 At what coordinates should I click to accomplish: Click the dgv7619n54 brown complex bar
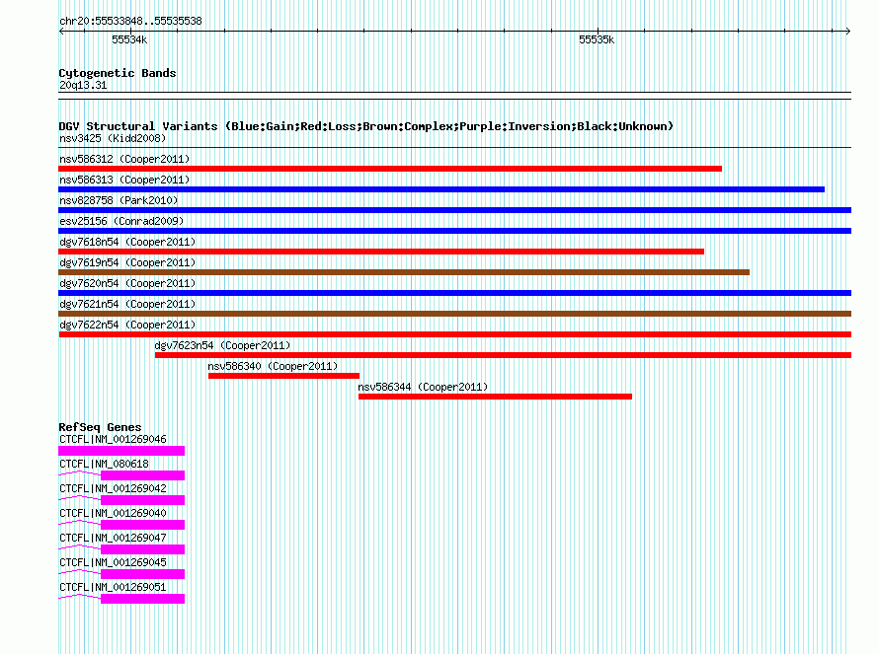pyautogui.click(x=404, y=272)
